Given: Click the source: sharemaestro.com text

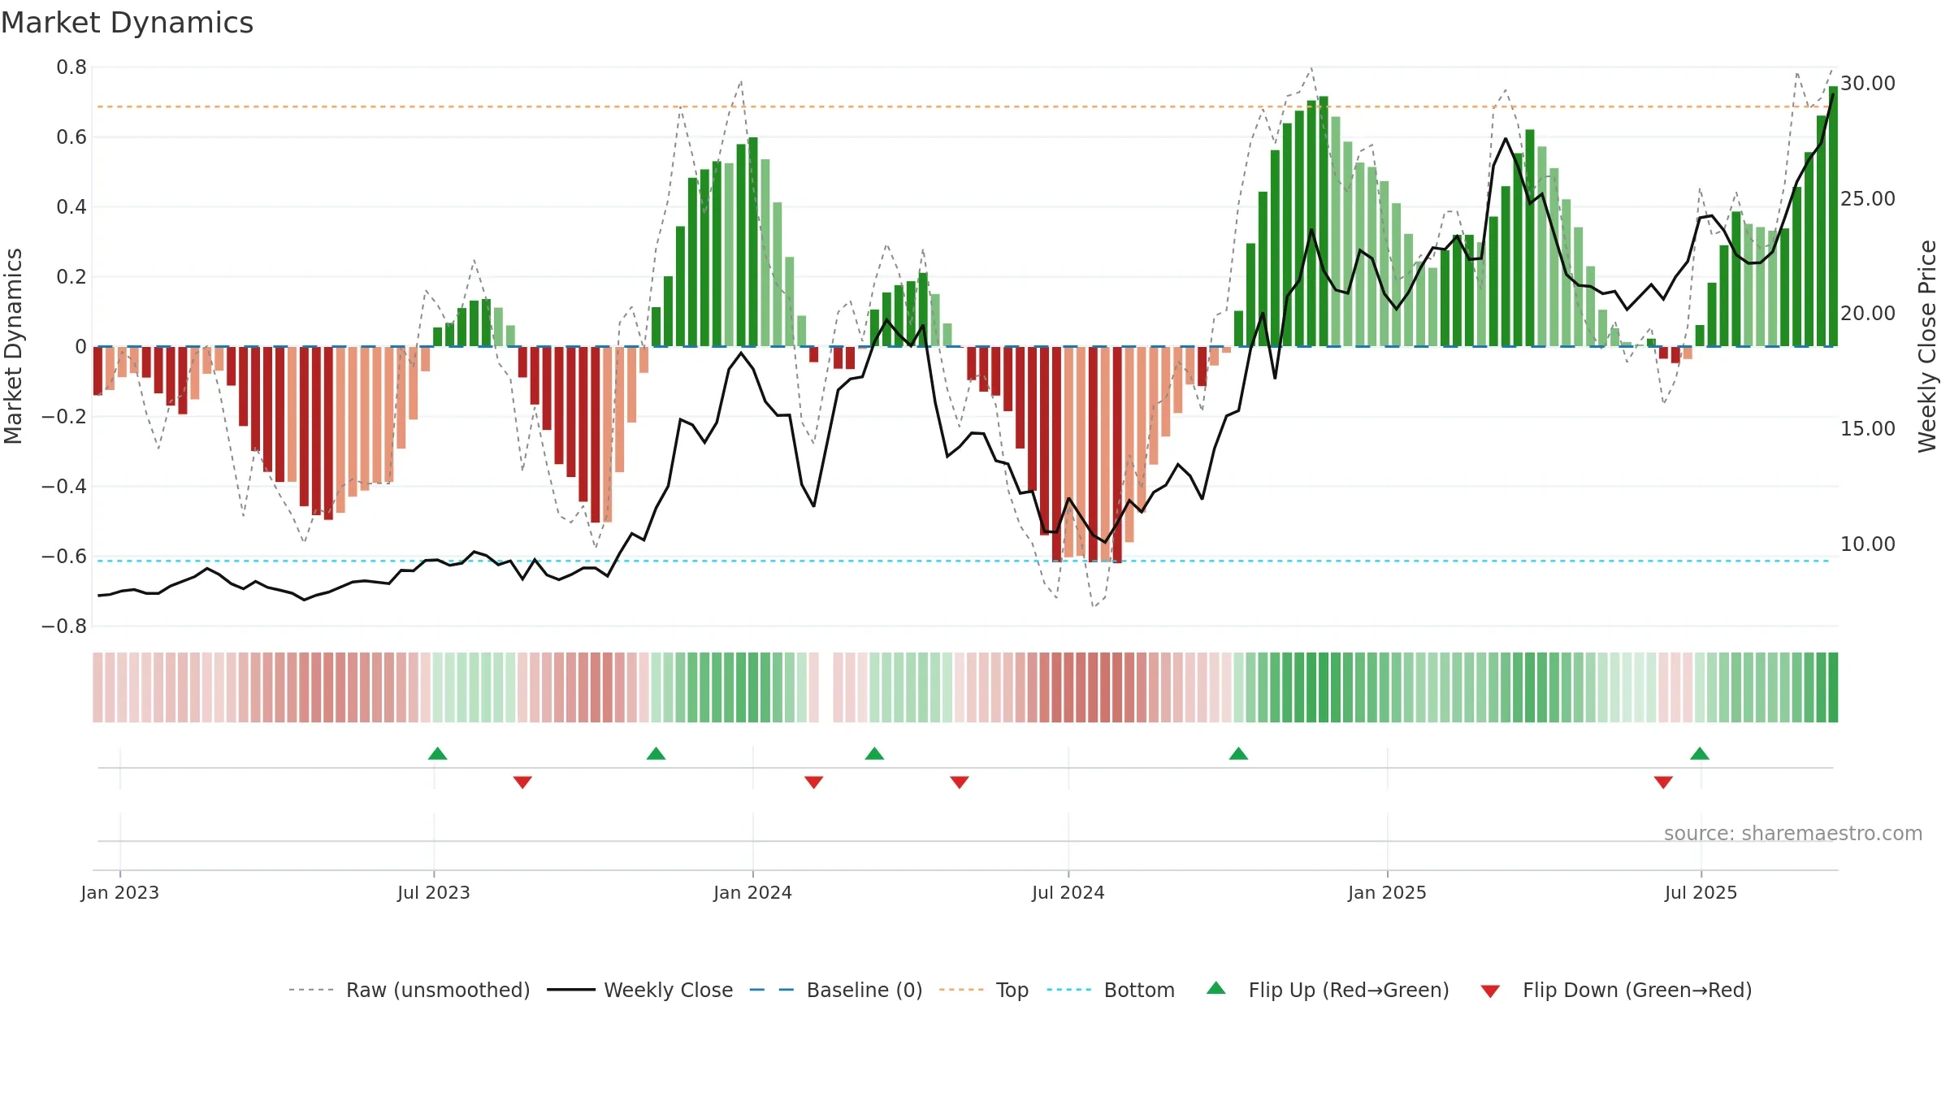Looking at the screenshot, I should (x=1793, y=833).
